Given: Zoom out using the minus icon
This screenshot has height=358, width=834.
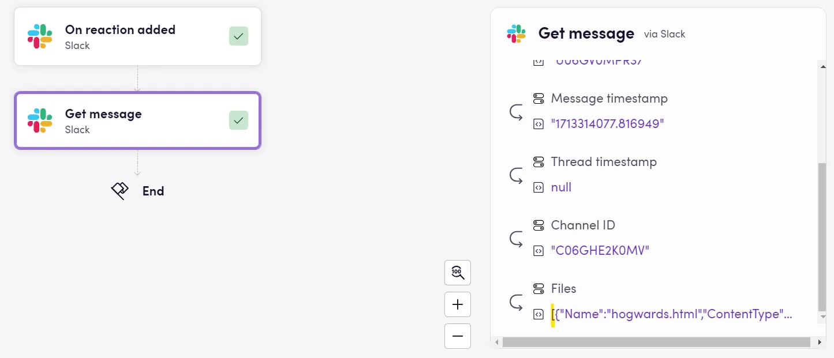Looking at the screenshot, I should 457,336.
